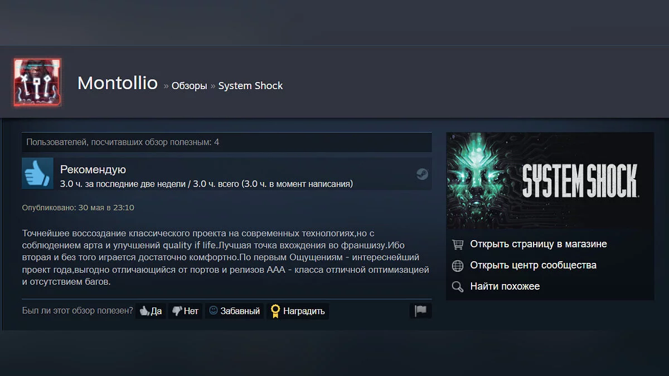Open Montollio's profile avatar image
The image size is (669, 376).
tap(37, 82)
